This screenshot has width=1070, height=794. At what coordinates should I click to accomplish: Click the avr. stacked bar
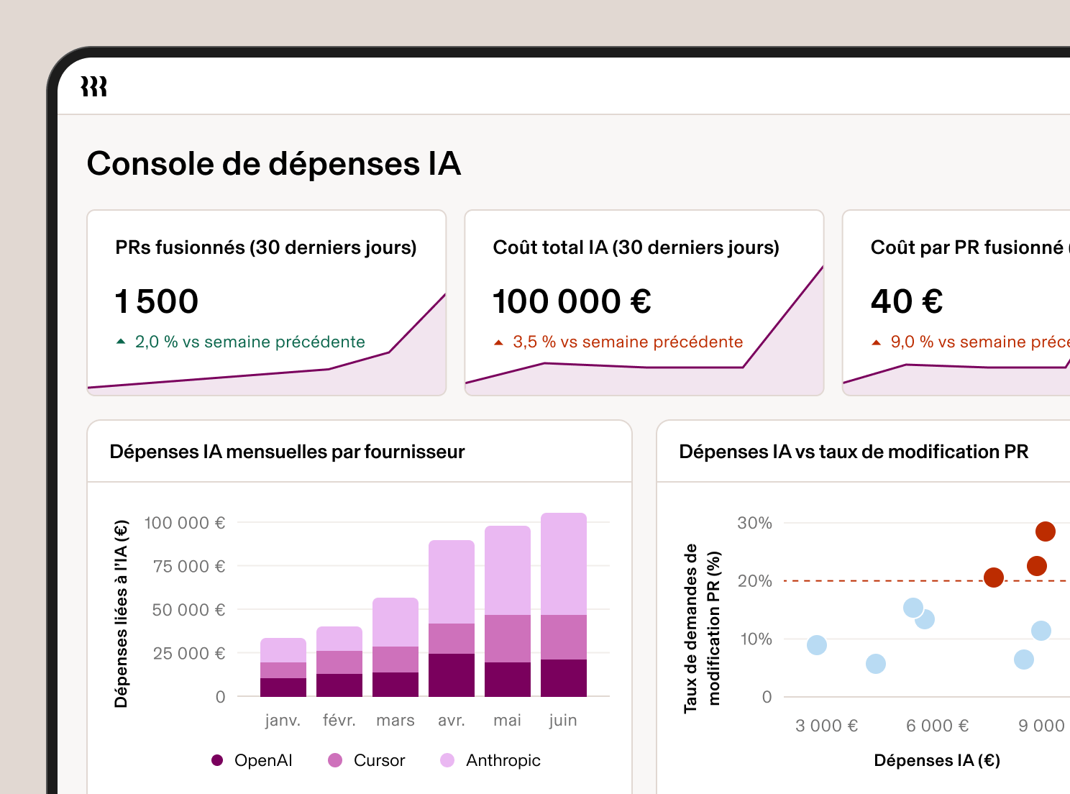click(452, 619)
